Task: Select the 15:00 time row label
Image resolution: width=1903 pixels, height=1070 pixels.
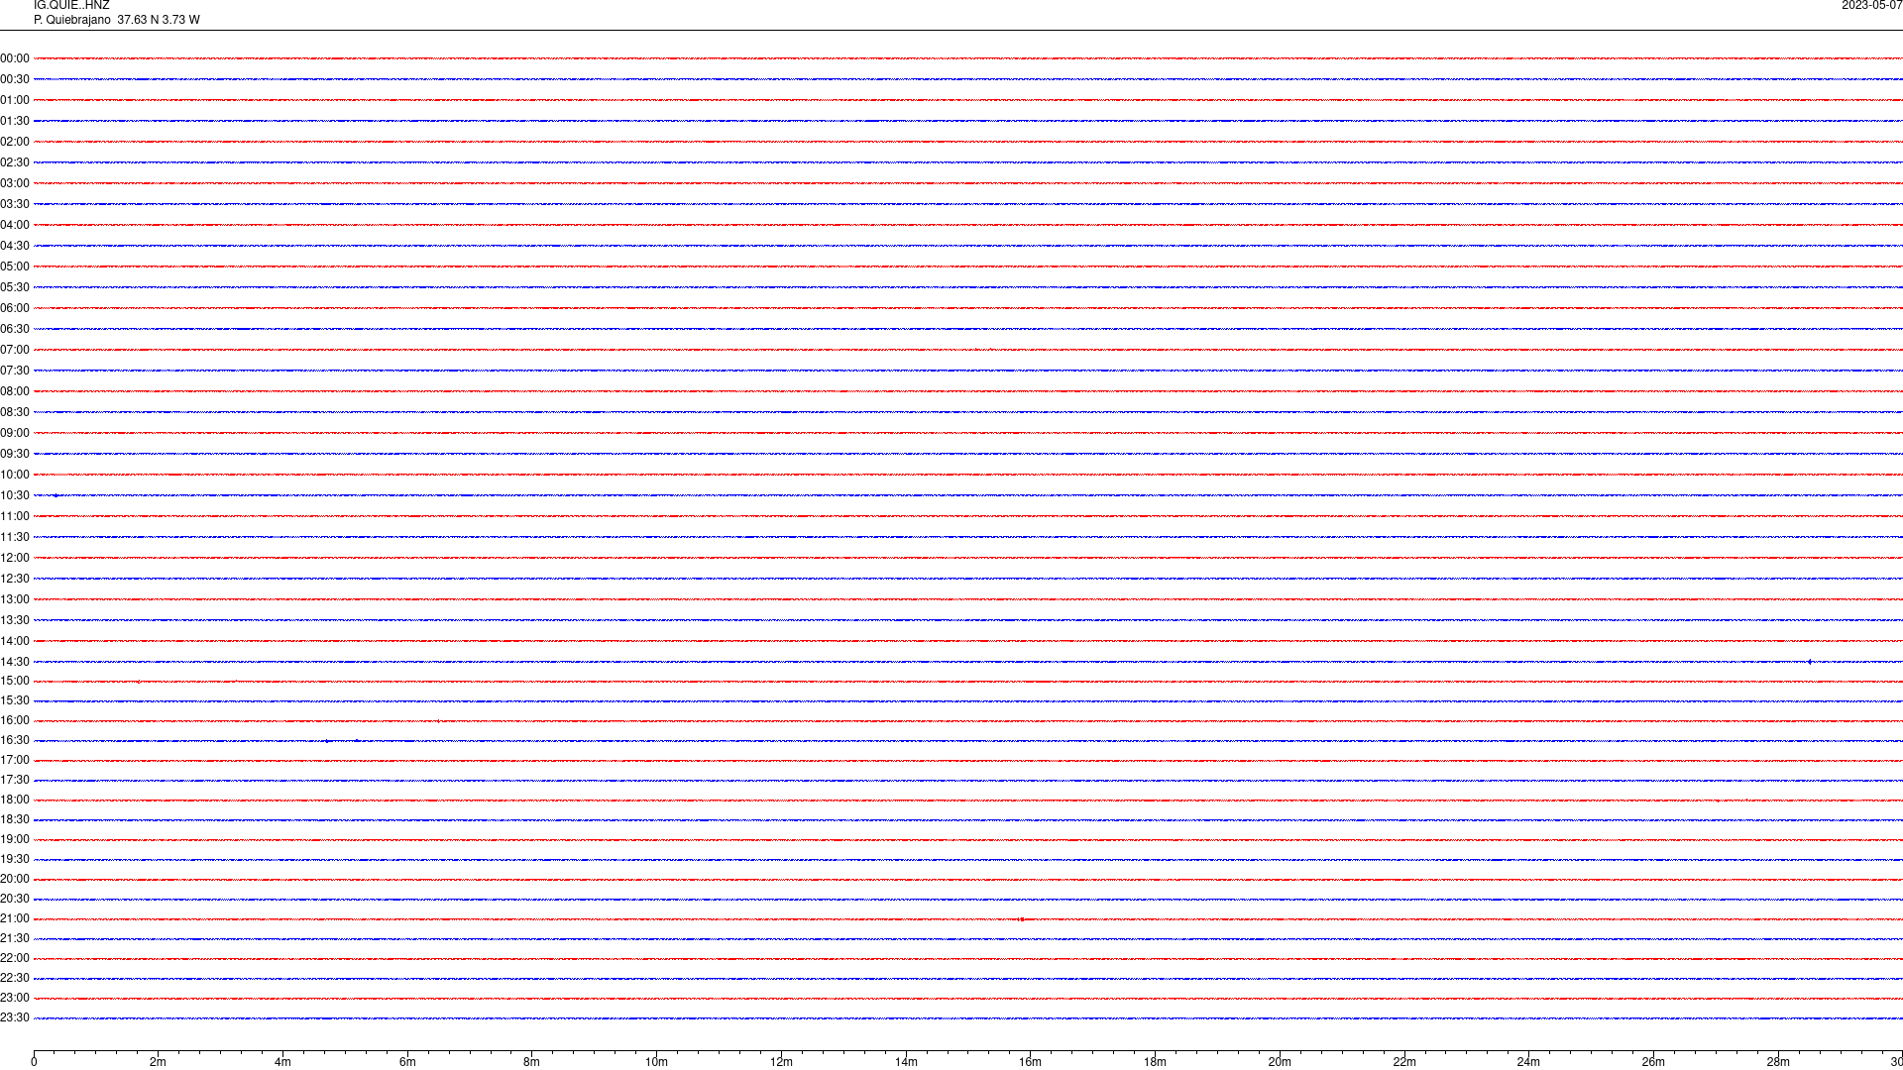Action: [15, 681]
